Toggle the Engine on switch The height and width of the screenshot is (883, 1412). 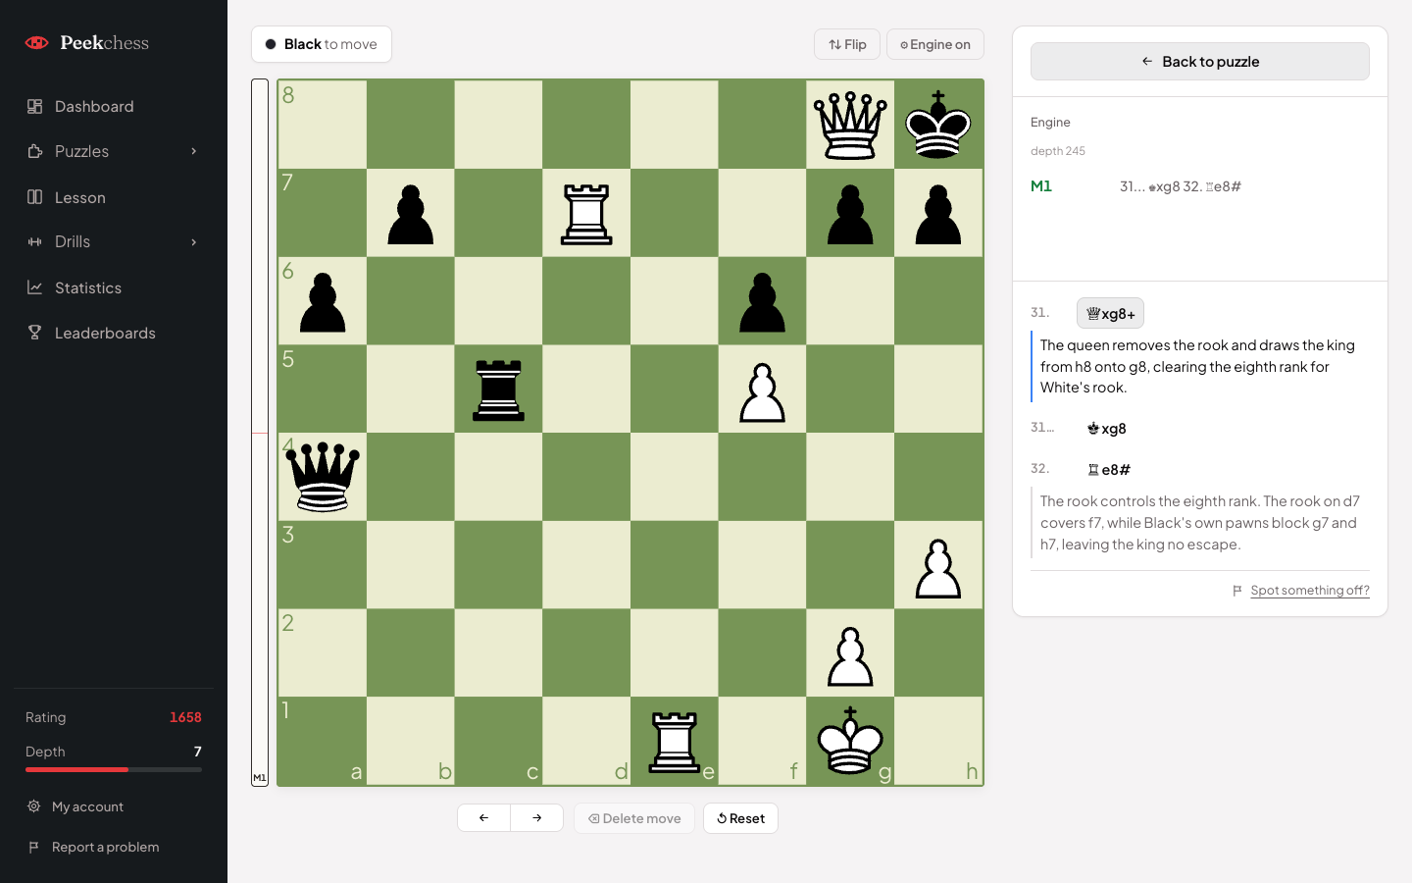pyautogui.click(x=935, y=44)
